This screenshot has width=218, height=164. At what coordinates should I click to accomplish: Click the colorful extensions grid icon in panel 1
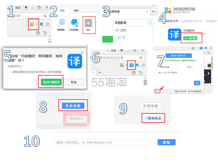pos(32,24)
